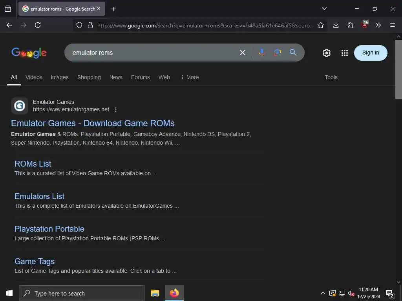The height and width of the screenshot is (301, 402).
Task: Click the taskbar search box
Action: click(x=82, y=293)
